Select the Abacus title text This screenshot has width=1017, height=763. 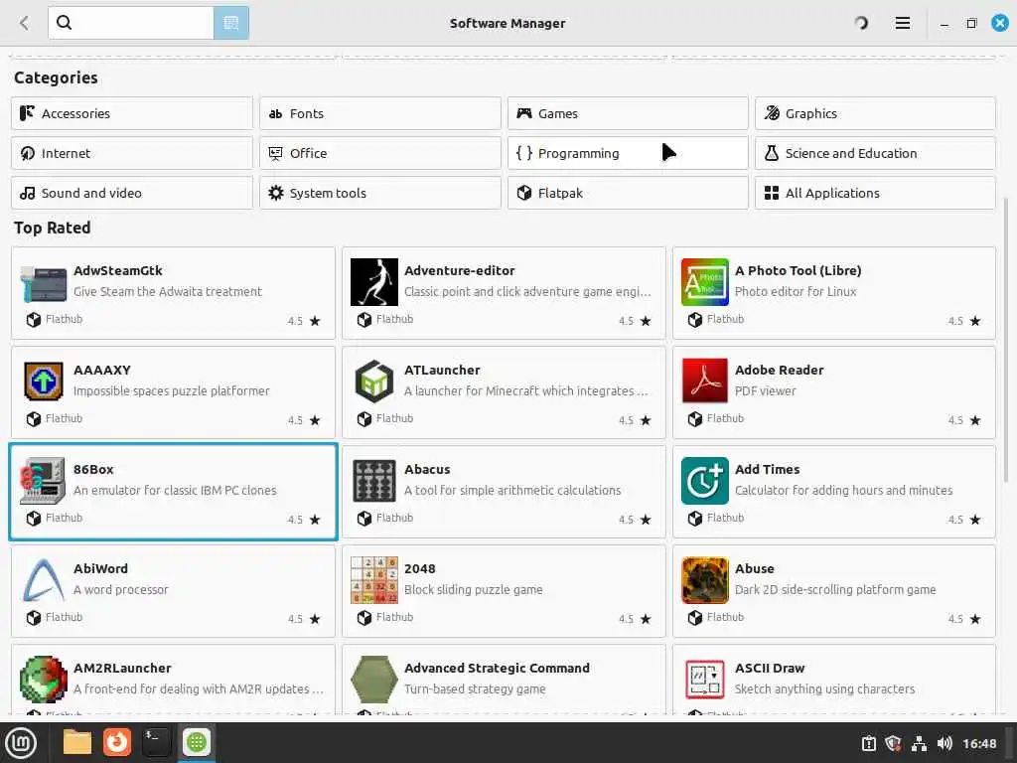(427, 469)
